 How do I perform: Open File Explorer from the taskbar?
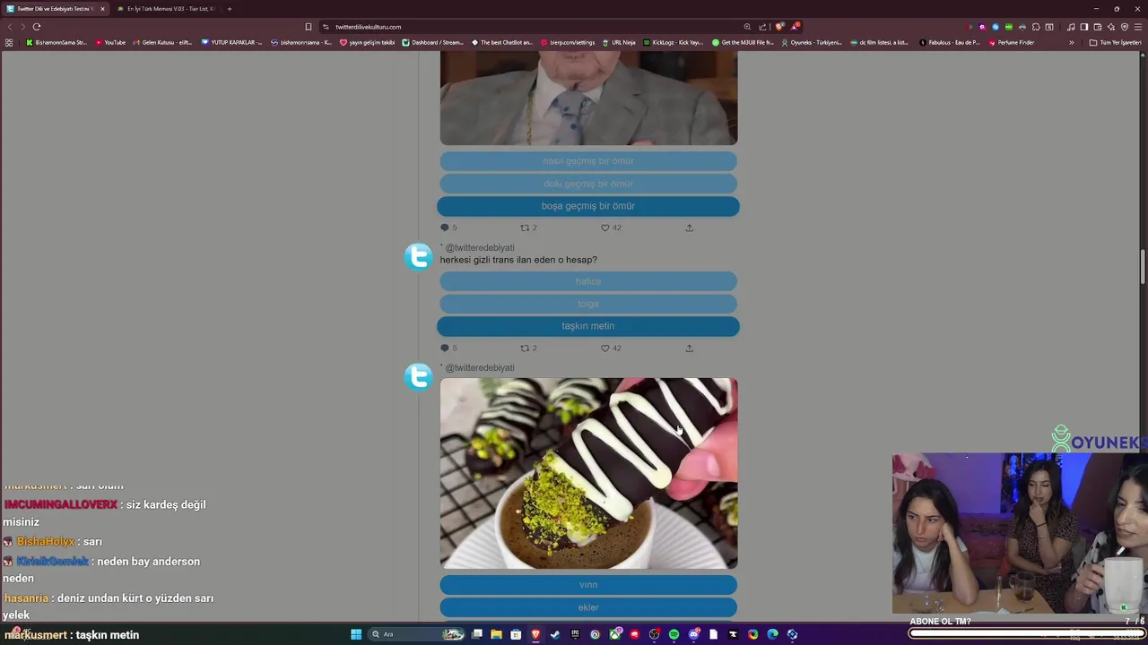[x=496, y=634]
